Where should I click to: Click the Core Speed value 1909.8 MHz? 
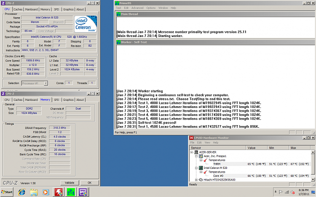tap(33, 60)
